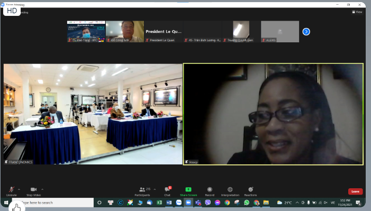The height and width of the screenshot is (211, 371).
Task: Click the FRANCONOMICS name label
Action: pos(19,162)
